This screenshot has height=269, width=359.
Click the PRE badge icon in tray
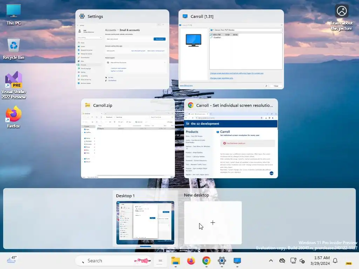point(349,263)
